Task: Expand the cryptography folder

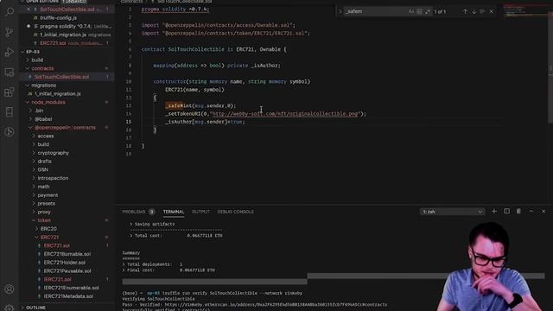Action: click(54, 153)
